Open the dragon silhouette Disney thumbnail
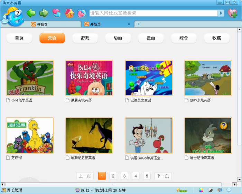Screen dimensions: 242x194 tap(89, 135)
